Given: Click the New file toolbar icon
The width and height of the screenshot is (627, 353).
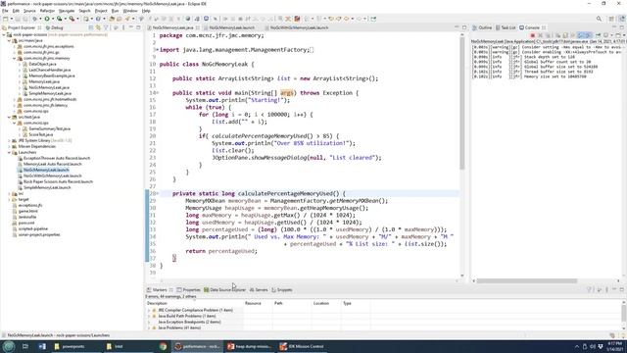Looking at the screenshot, I should pos(5,19).
